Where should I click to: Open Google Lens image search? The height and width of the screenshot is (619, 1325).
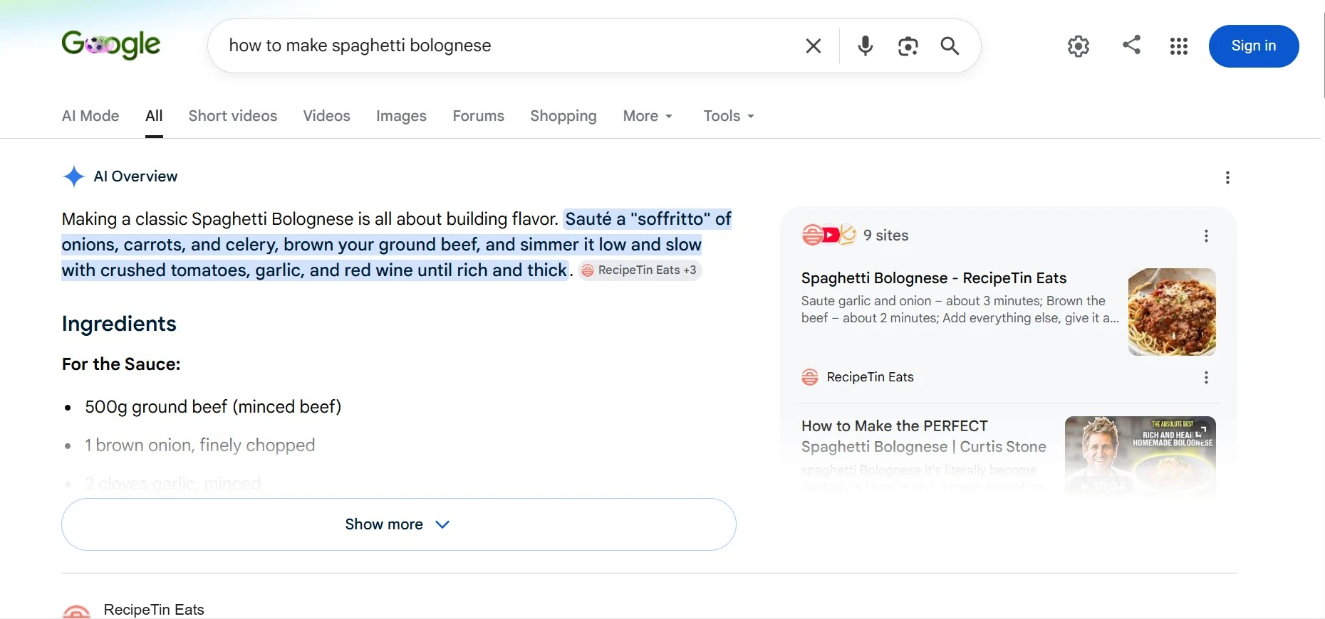pyautogui.click(x=908, y=46)
